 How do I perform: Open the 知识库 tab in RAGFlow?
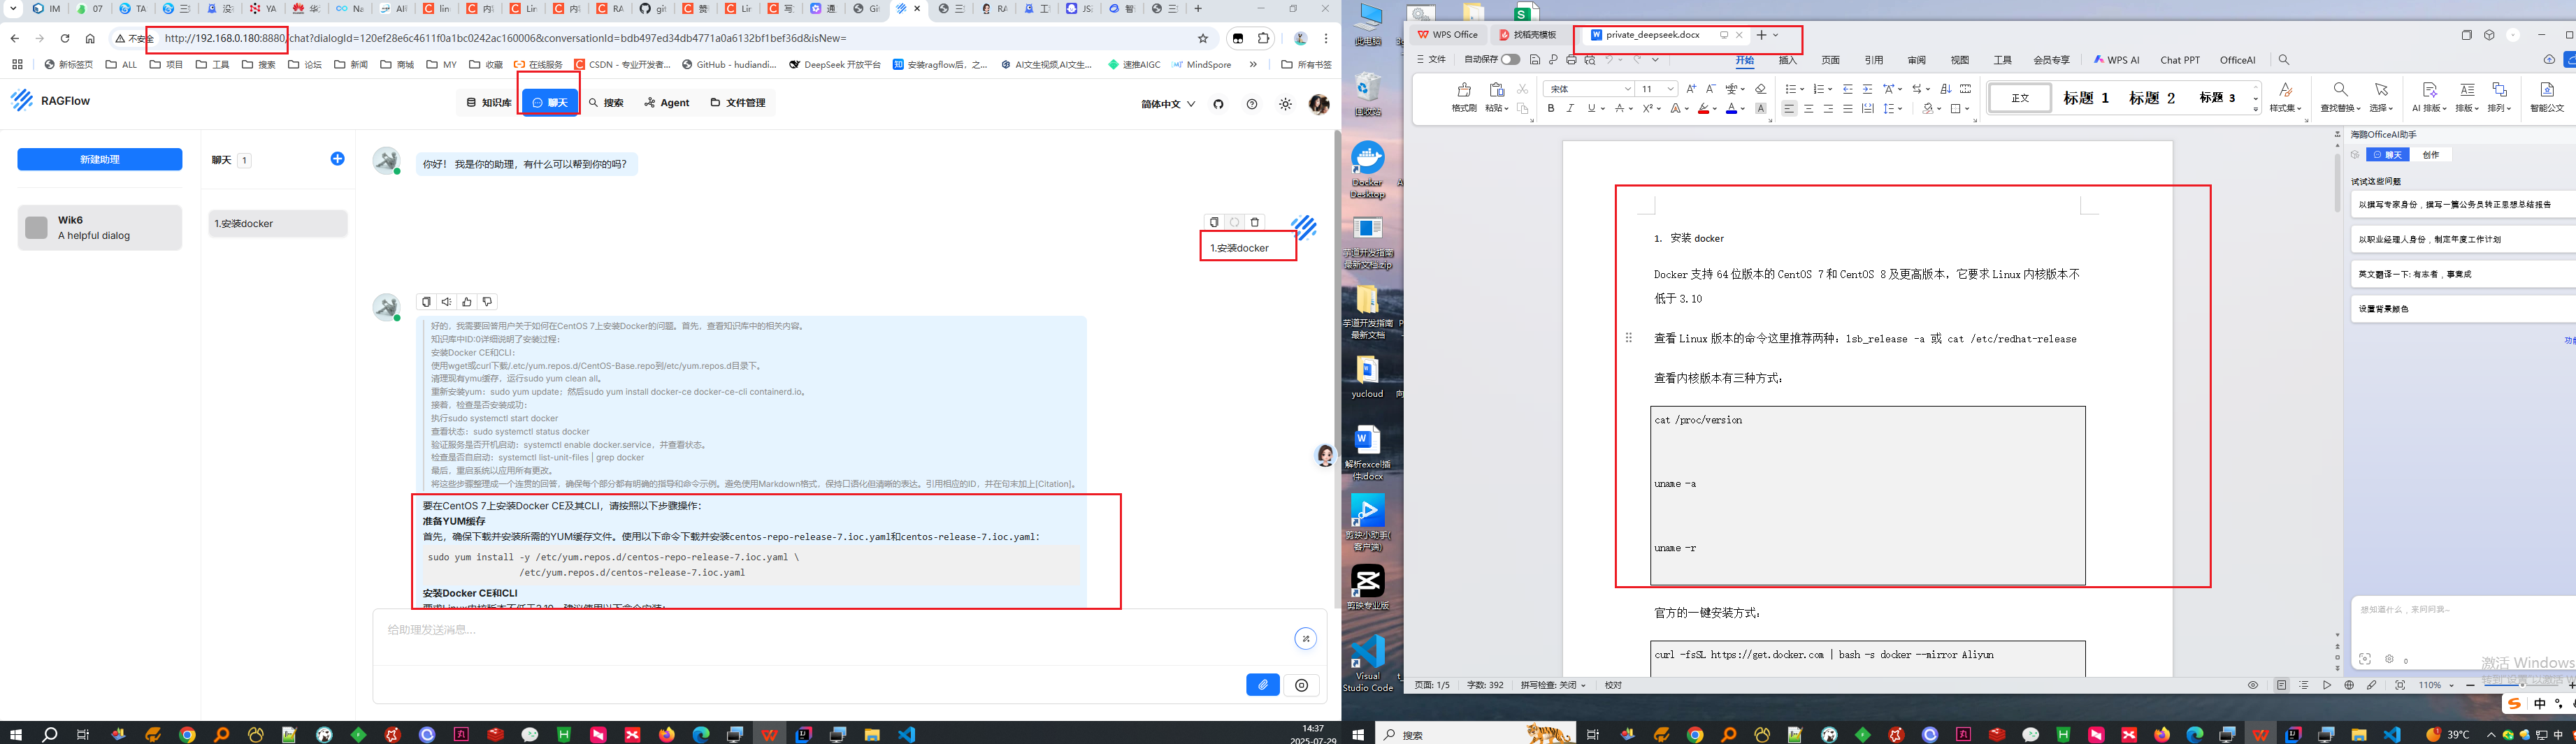pos(489,103)
